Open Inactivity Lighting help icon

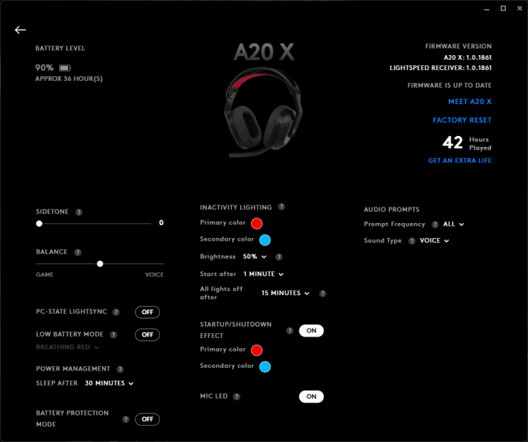coord(282,207)
